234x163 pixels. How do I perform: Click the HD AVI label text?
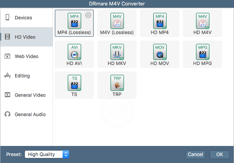coord(74,63)
